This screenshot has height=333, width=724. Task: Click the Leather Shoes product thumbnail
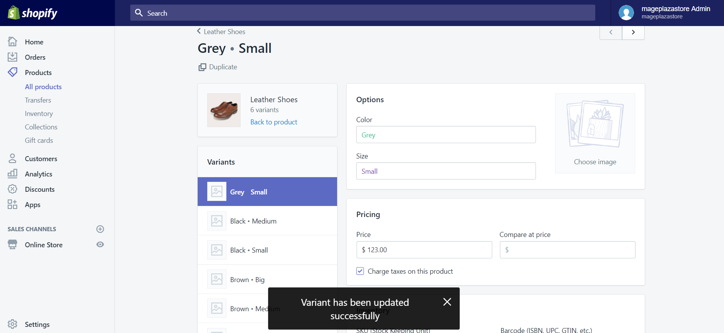224,110
